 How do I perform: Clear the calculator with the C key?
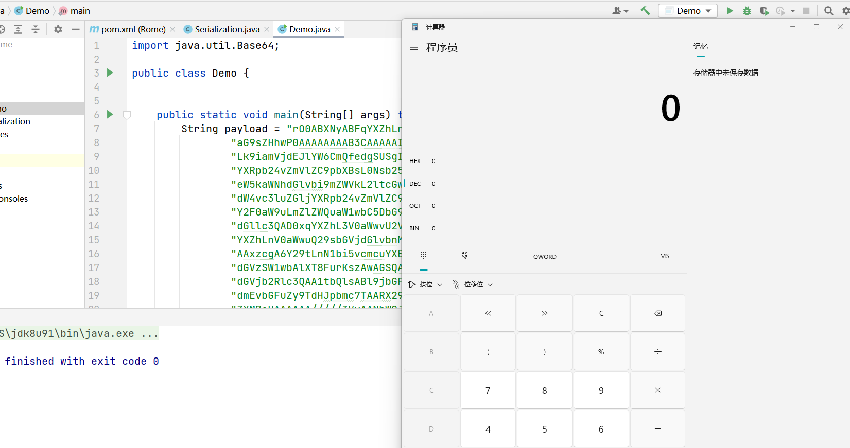pyautogui.click(x=601, y=313)
